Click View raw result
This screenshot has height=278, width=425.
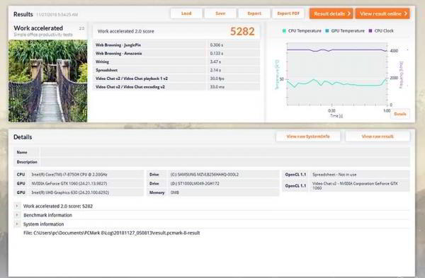378,137
